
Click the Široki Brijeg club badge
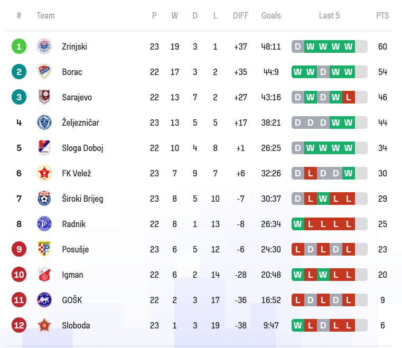click(x=44, y=199)
